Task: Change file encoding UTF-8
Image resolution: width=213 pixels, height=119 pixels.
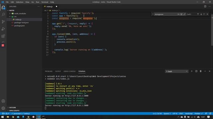Action: click(x=175, y=114)
